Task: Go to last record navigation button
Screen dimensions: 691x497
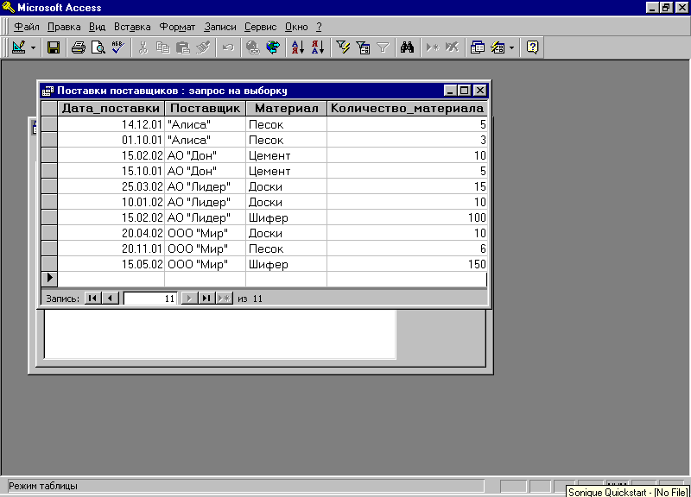Action: pos(206,298)
